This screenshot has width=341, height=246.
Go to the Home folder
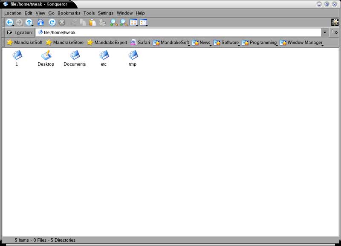(41, 23)
